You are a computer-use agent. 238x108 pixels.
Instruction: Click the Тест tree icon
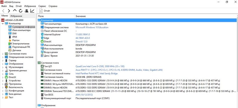(6, 97)
